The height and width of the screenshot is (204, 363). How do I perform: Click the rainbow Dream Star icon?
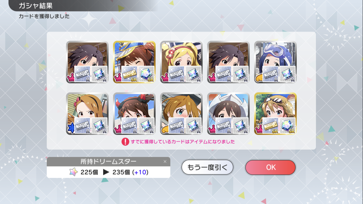73,172
